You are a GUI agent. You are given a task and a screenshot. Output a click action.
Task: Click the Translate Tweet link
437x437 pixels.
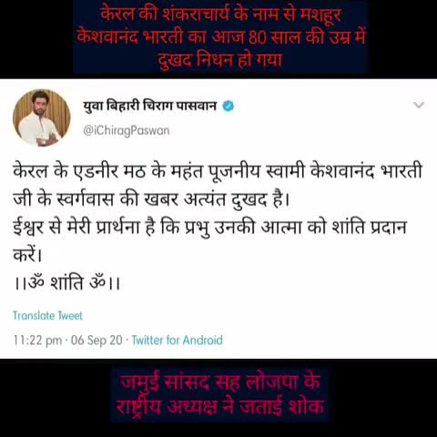[47, 316]
